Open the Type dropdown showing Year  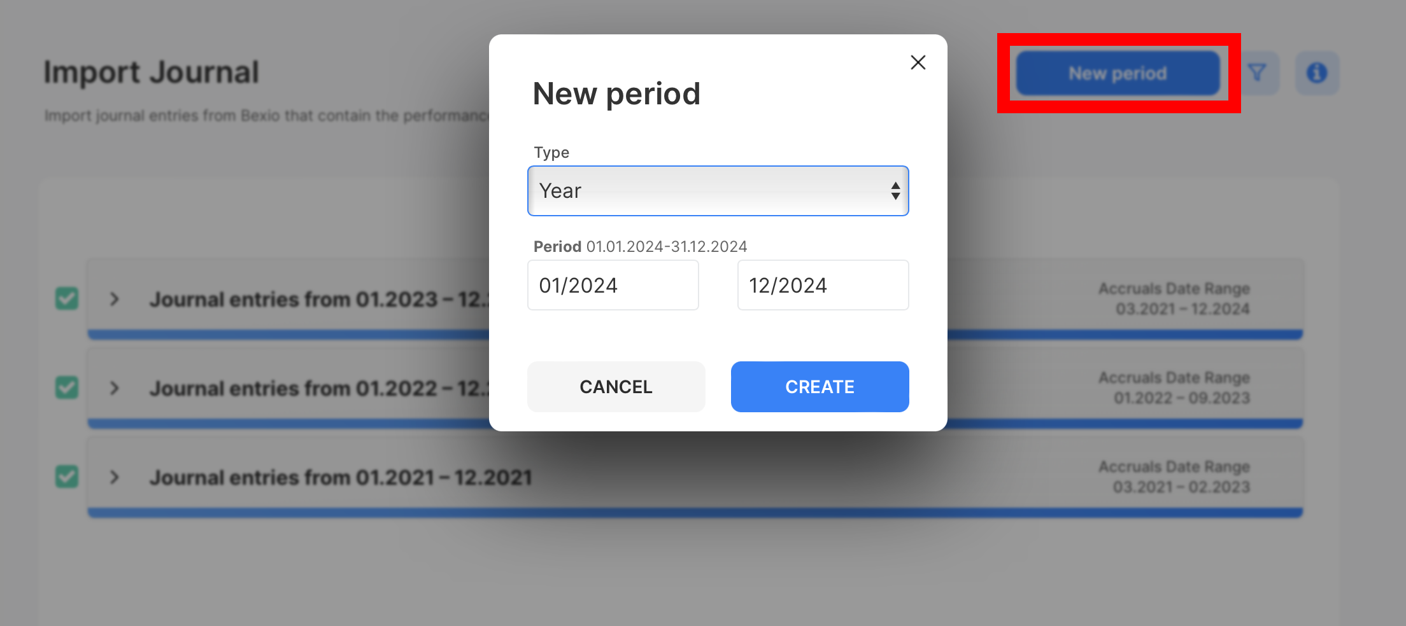718,191
